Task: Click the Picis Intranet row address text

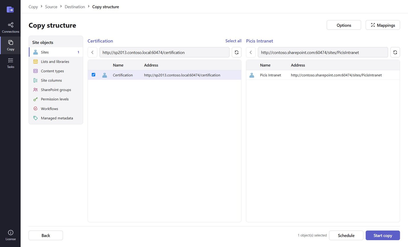Action: point(336,75)
